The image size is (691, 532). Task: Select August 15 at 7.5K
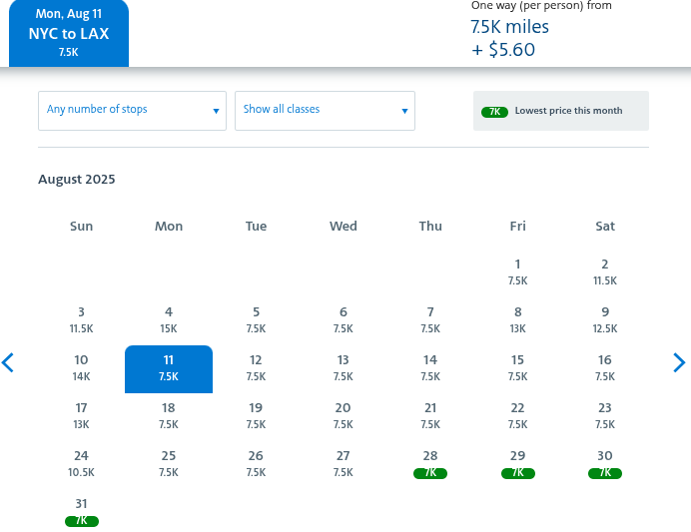point(517,369)
